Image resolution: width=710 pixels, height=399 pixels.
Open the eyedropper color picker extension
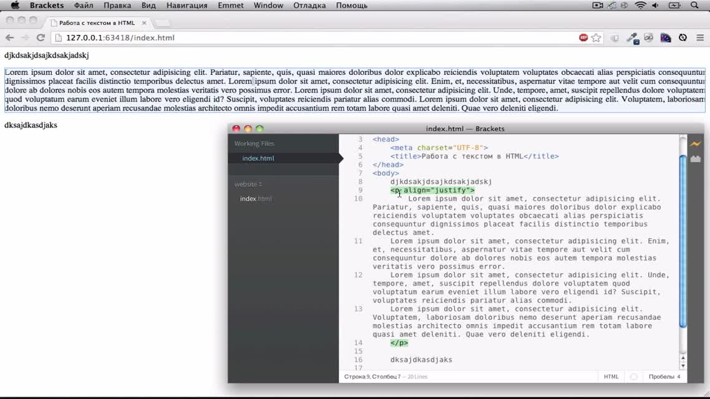(x=633, y=38)
